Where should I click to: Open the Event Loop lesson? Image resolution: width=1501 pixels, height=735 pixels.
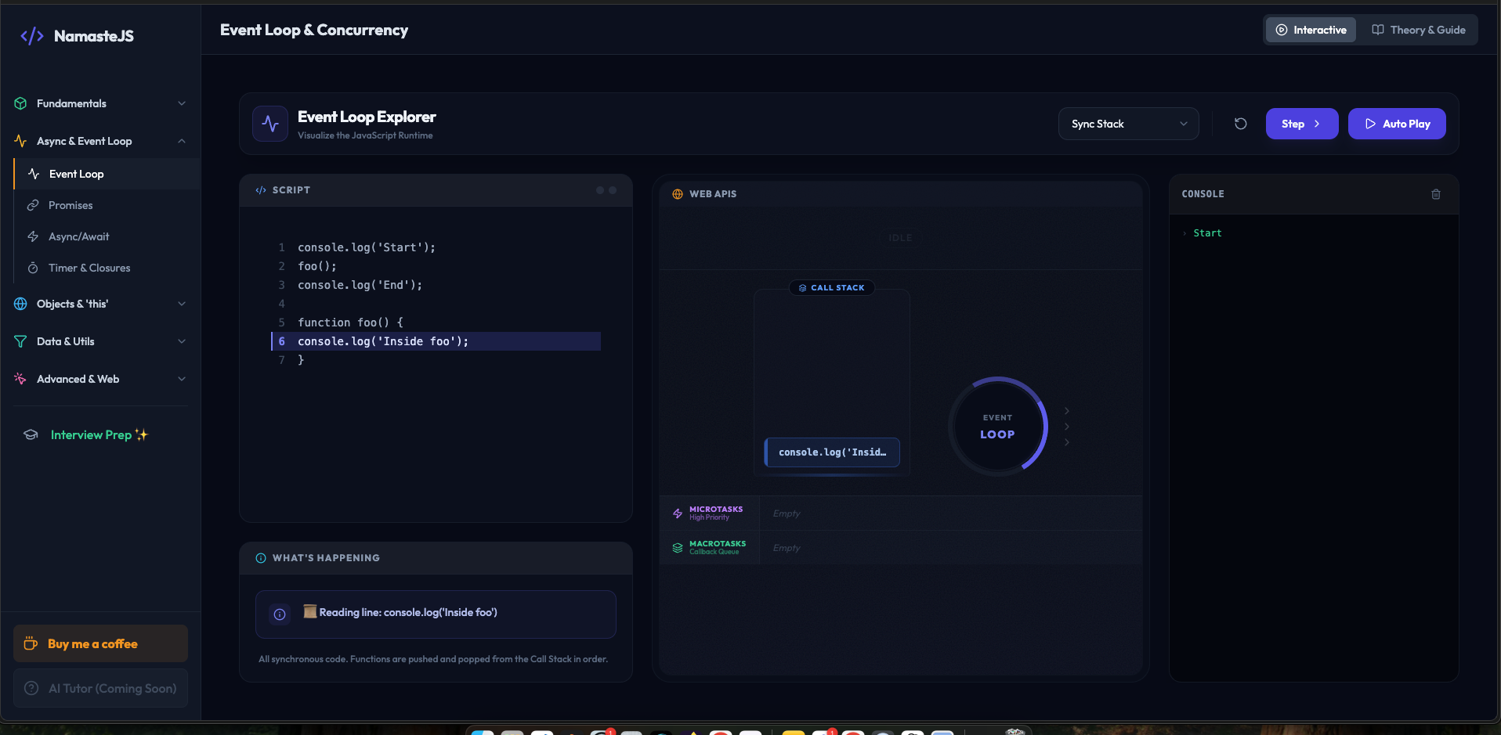click(x=107, y=174)
